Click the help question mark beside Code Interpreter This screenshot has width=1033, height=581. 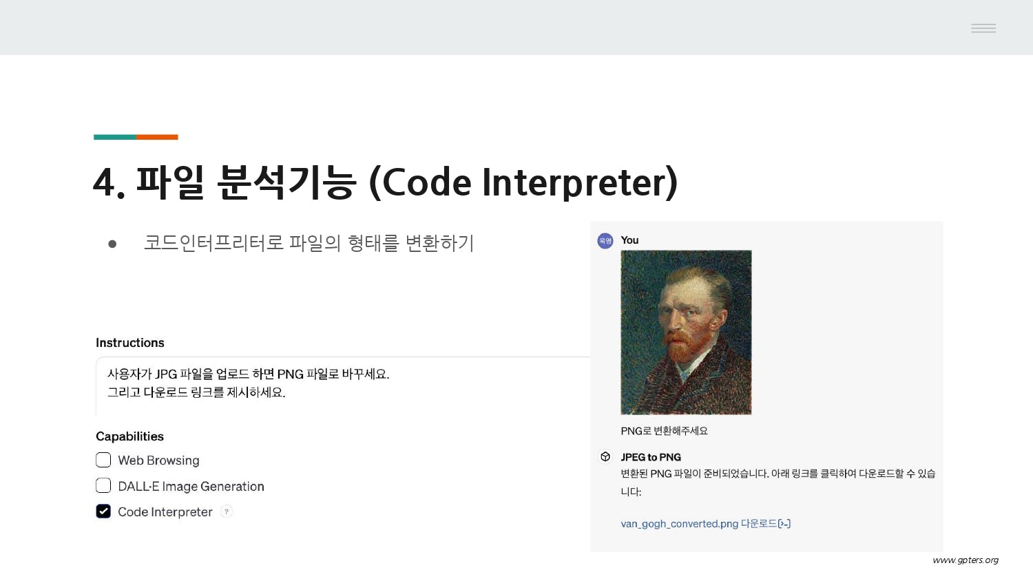click(227, 511)
